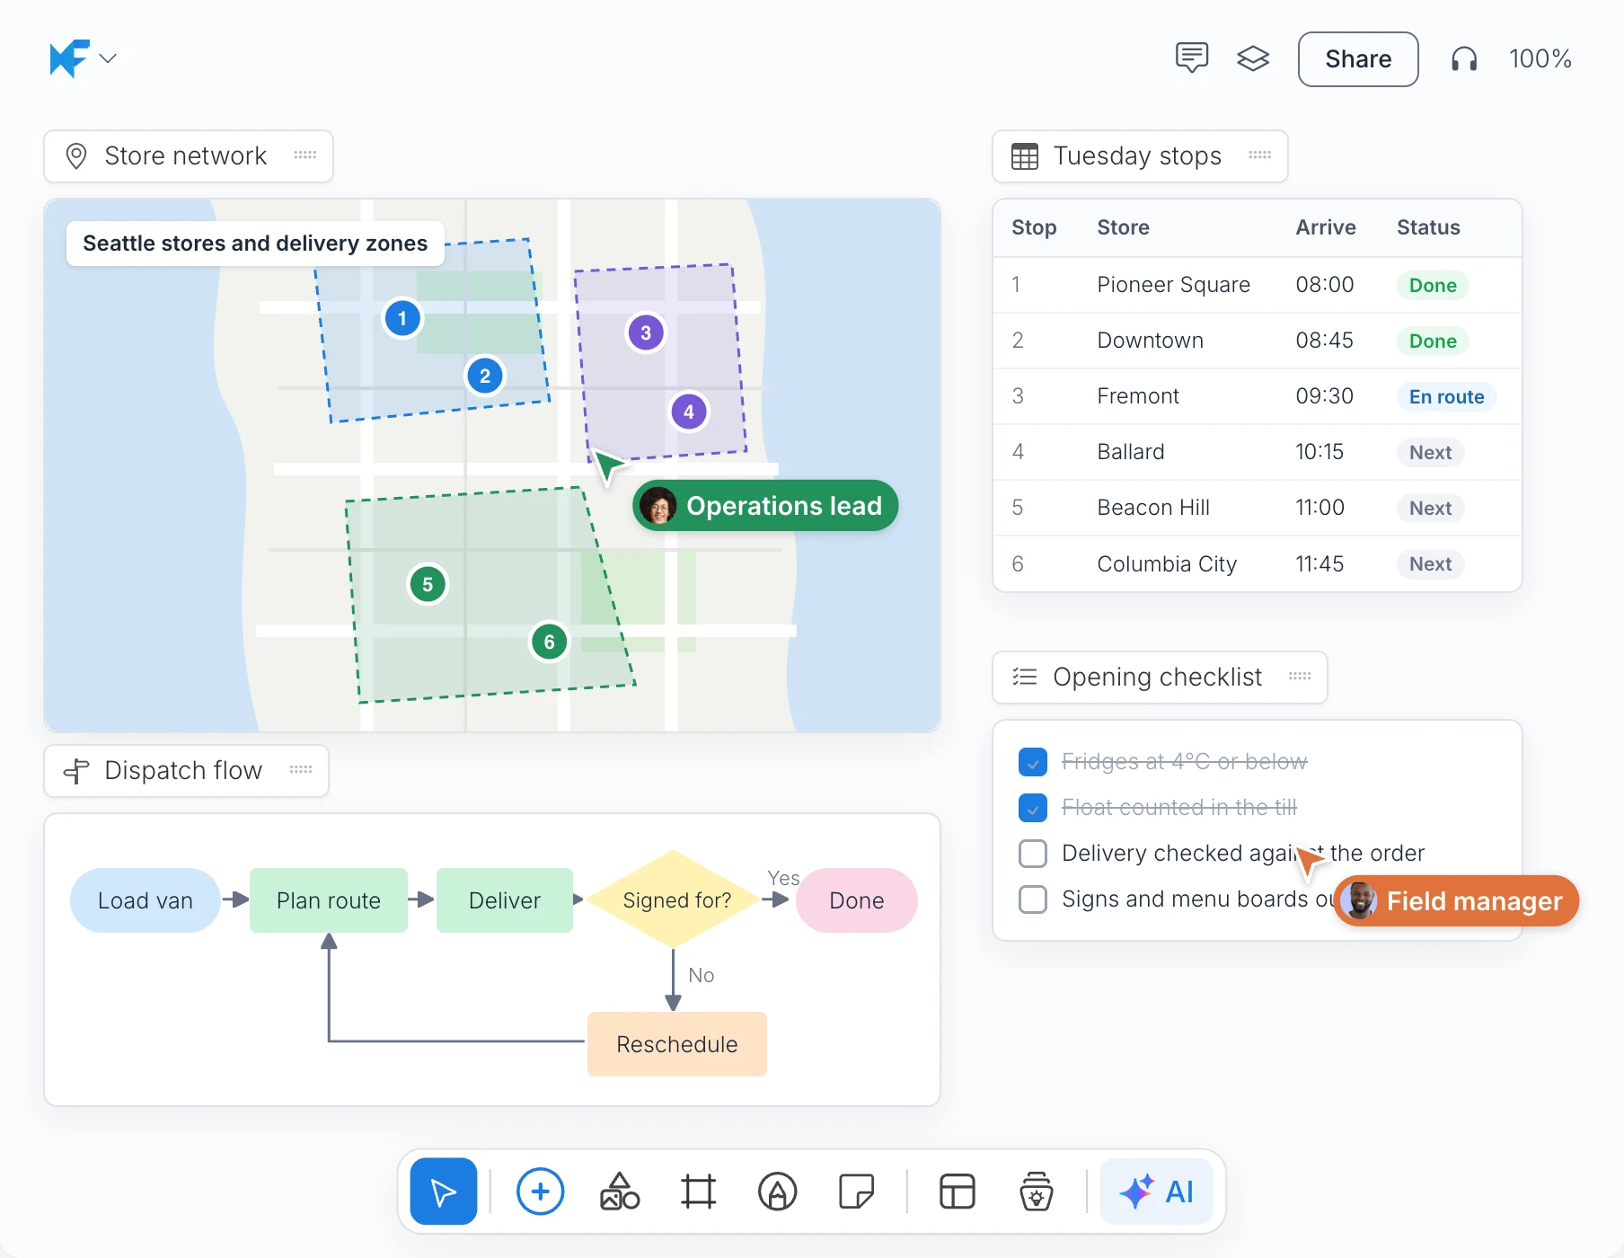Pick the sticky note tool
The height and width of the screenshot is (1258, 1624).
pyautogui.click(x=856, y=1192)
